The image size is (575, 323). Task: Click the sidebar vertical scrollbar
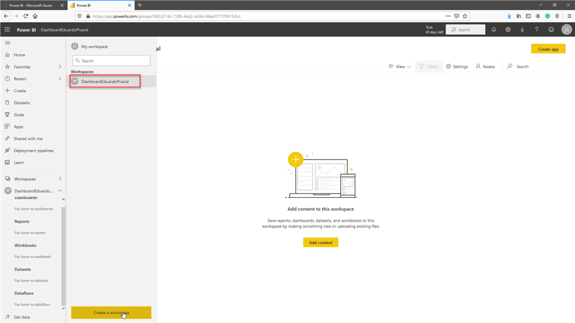tap(63, 255)
